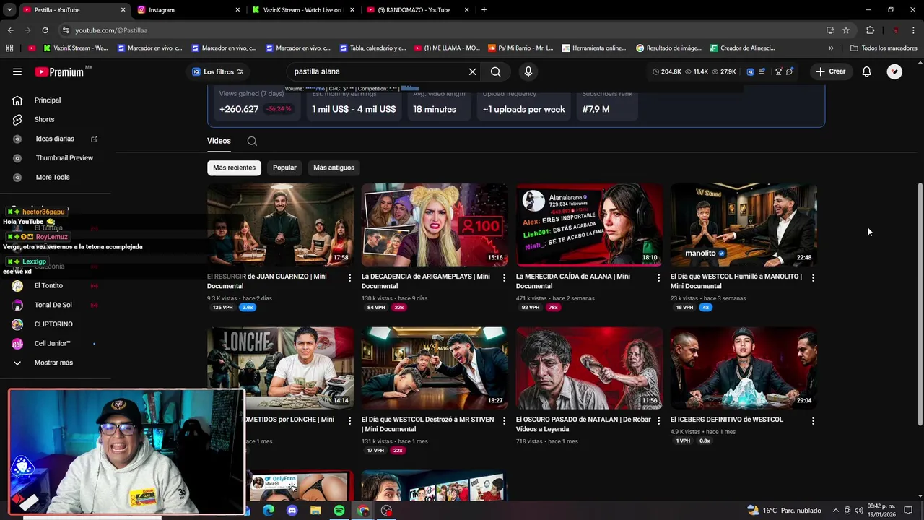Screen dimensions: 924x520
Task: Open options for ICEBERG DEFINITIVO video
Action: (x=813, y=420)
